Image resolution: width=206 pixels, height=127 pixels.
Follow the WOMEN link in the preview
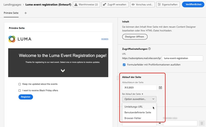pos(105,39)
